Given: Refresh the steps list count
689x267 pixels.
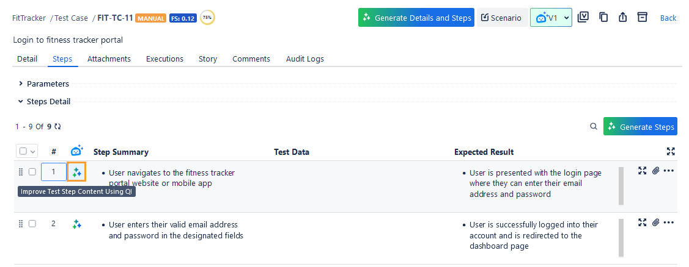Looking at the screenshot, I should 58,127.
